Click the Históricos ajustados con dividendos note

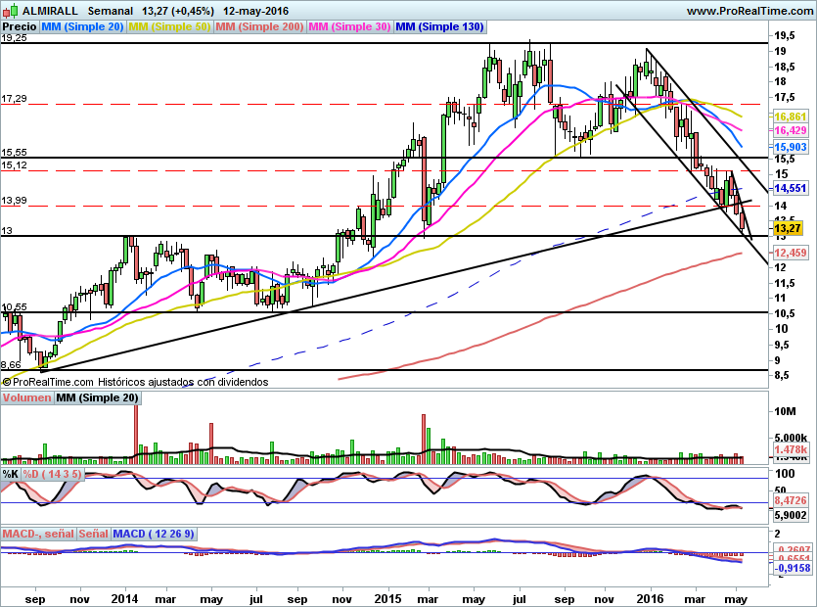pos(183,382)
